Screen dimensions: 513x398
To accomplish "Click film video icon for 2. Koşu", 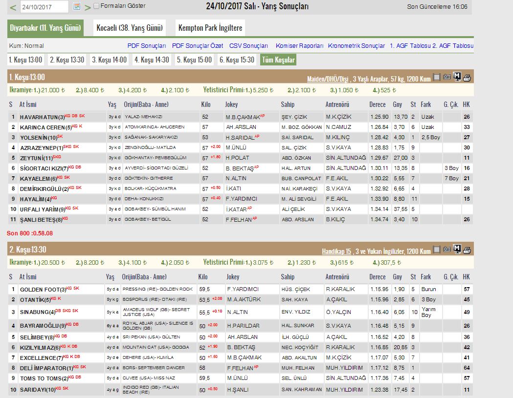I will (x=437, y=250).
